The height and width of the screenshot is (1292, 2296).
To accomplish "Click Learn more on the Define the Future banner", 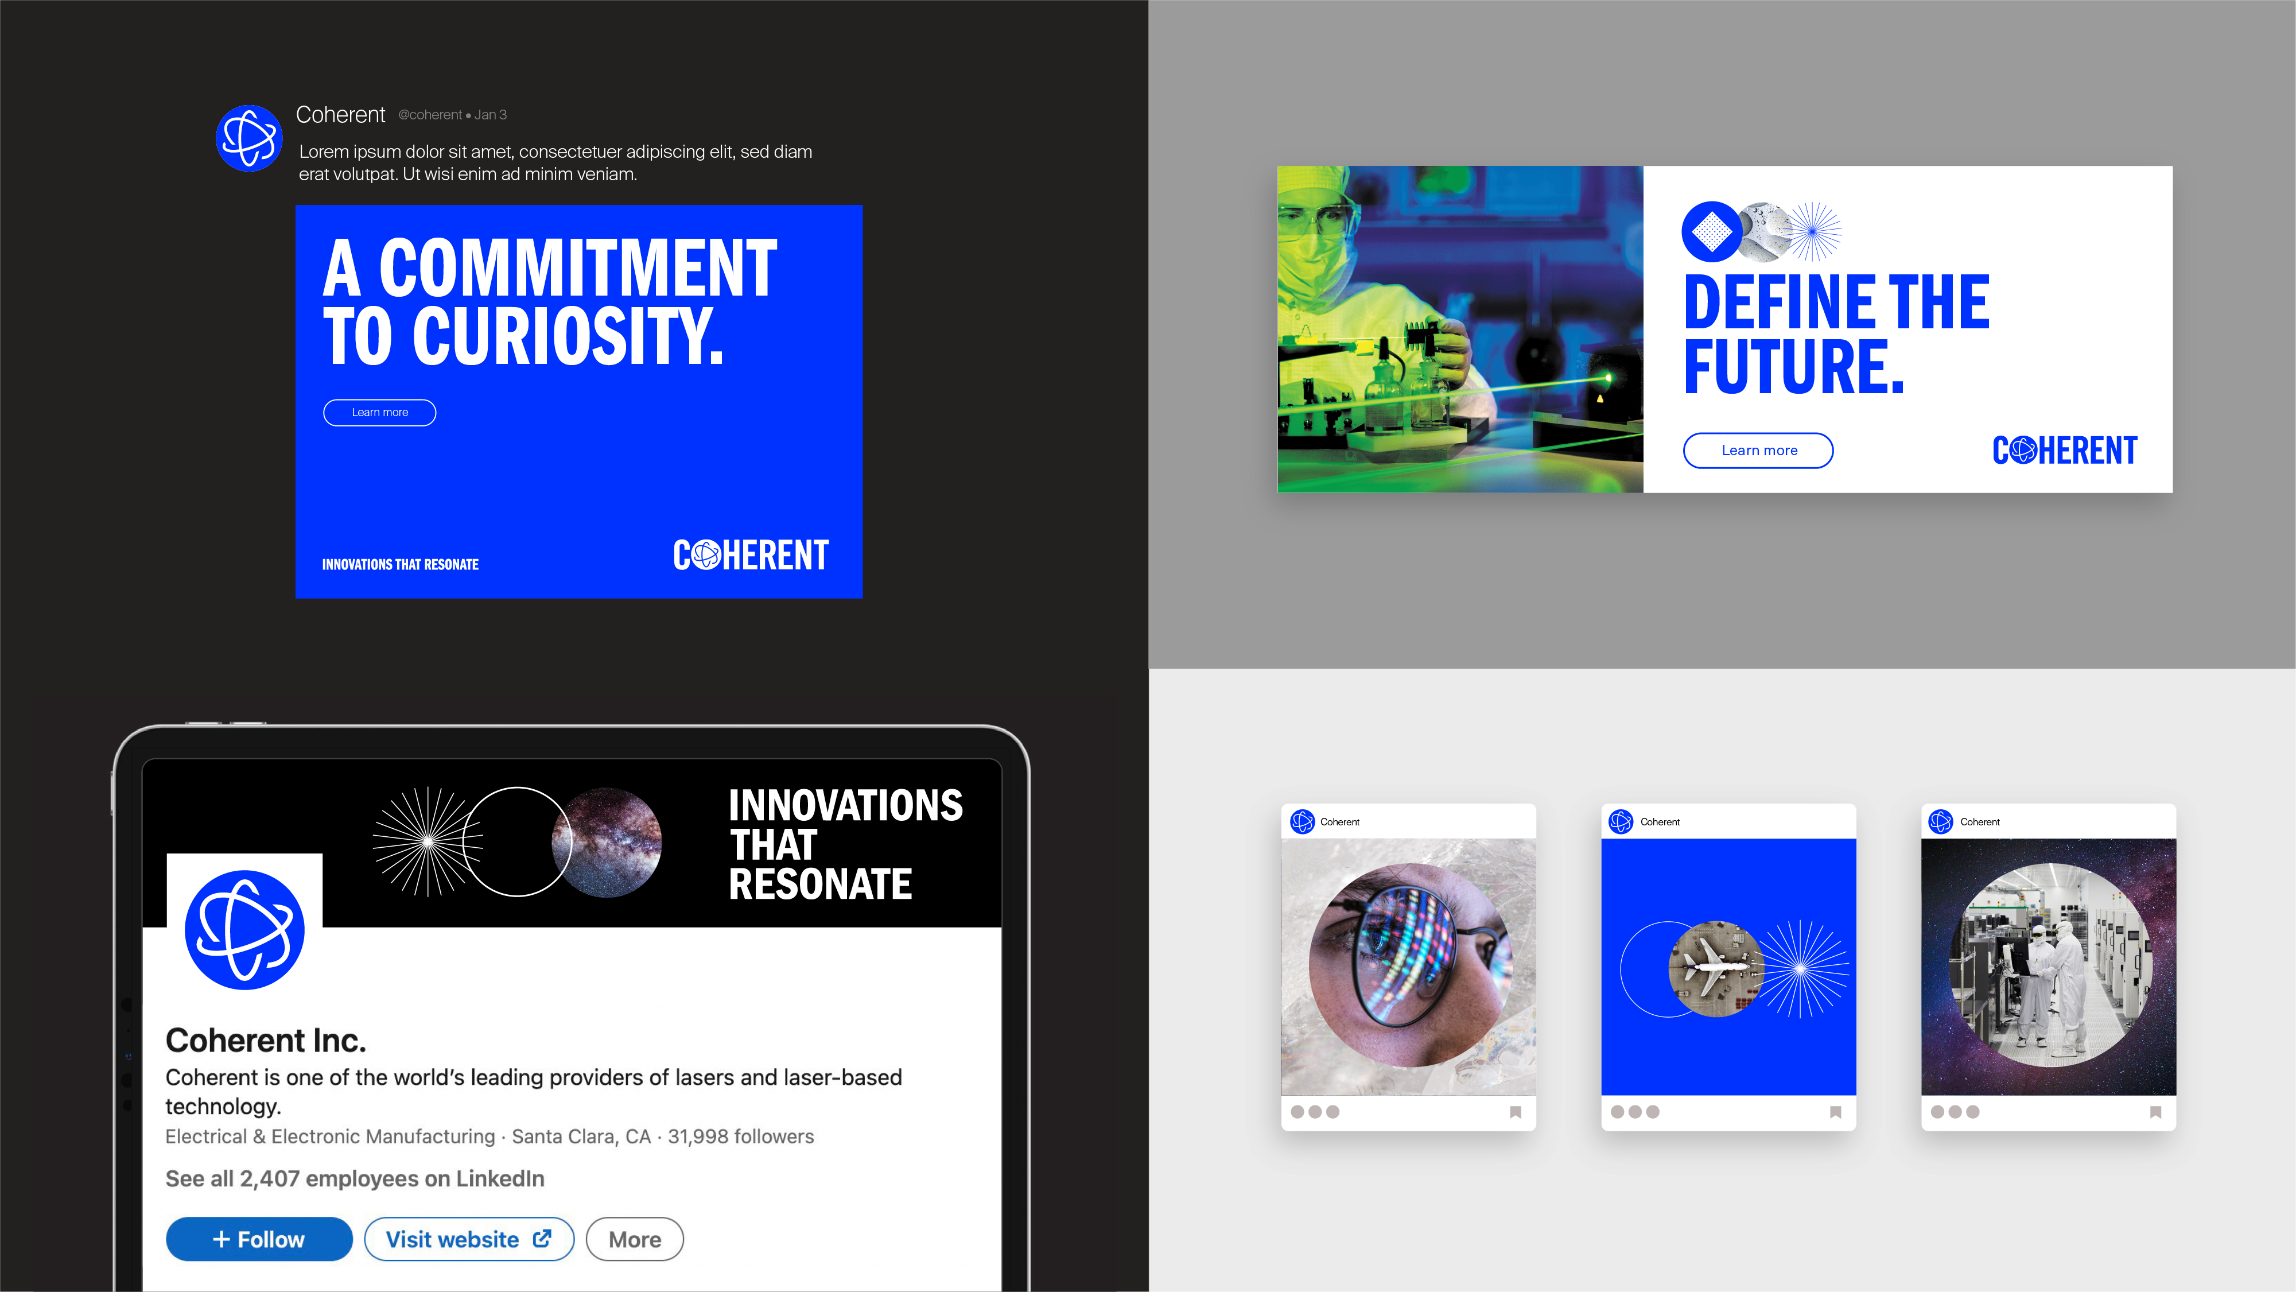I will [x=1758, y=451].
